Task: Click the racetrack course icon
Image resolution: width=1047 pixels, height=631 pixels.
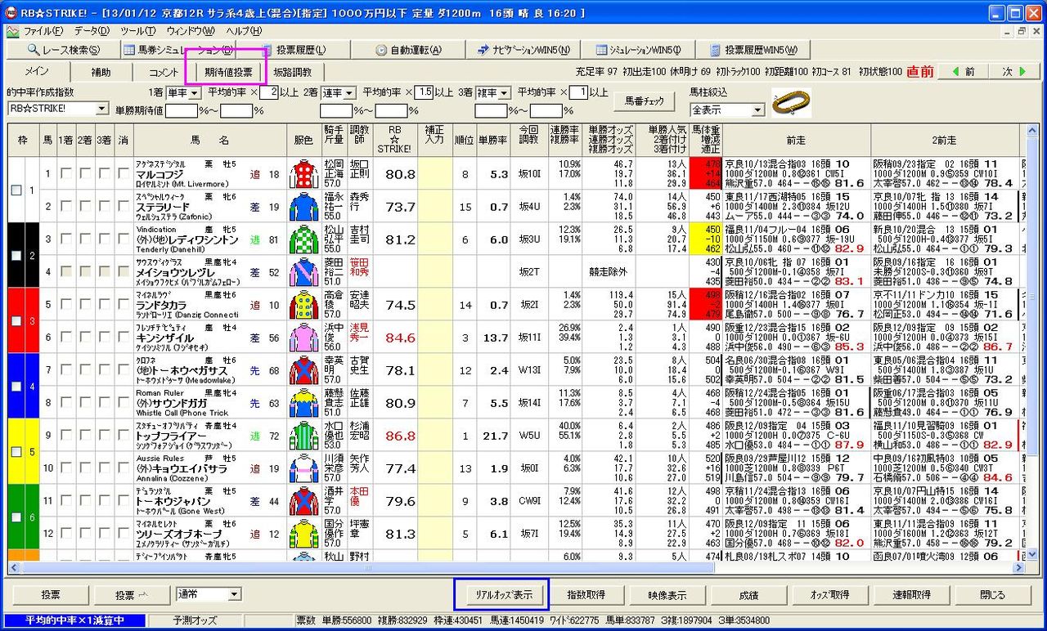Action: 792,103
